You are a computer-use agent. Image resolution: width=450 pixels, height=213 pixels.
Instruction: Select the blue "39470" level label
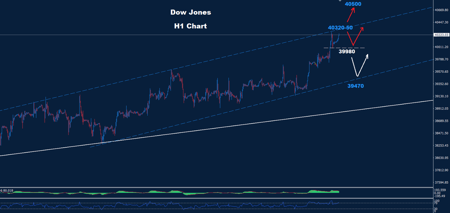(355, 86)
